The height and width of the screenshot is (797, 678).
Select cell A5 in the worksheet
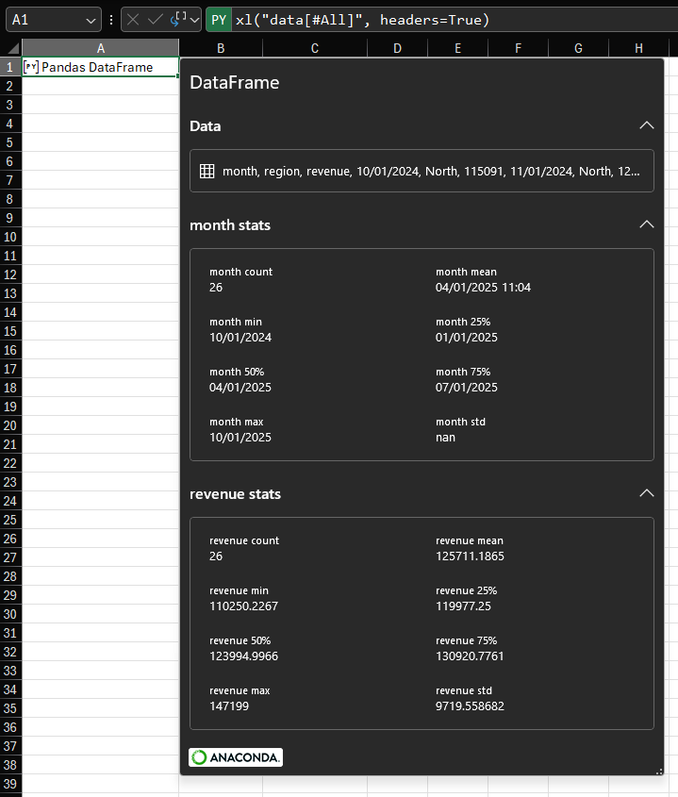click(x=100, y=142)
